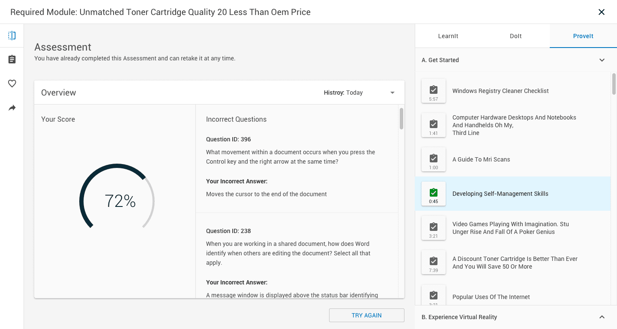Click Question ID: 238 heading
Viewport: 617px width, 329px height.
pos(228,231)
